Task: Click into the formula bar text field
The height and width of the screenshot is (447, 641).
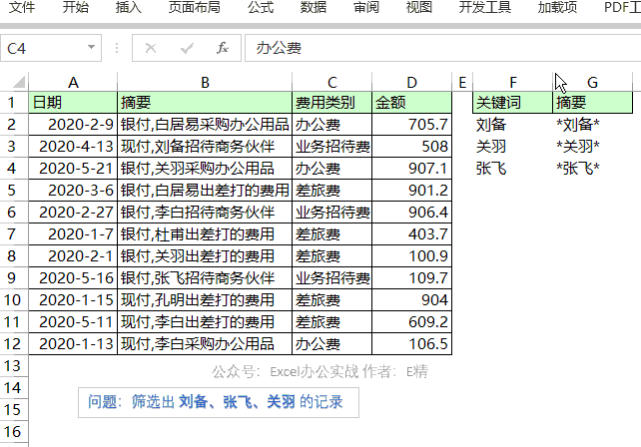Action: pos(439,48)
